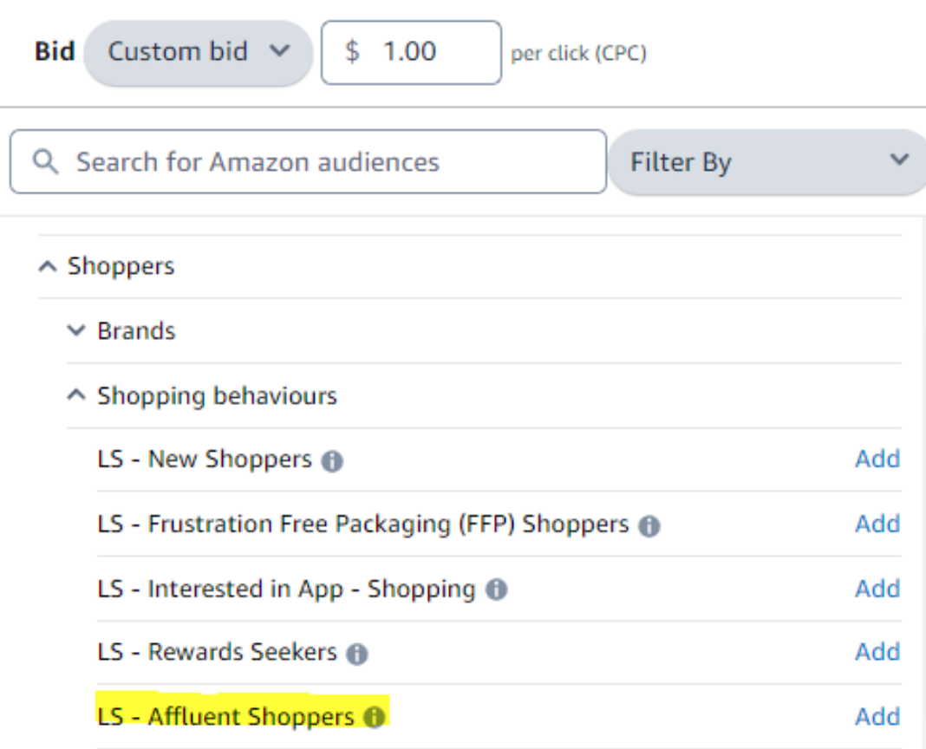Add Interested in App - Shopping audience
This screenshot has width=926, height=749.
pyautogui.click(x=877, y=589)
